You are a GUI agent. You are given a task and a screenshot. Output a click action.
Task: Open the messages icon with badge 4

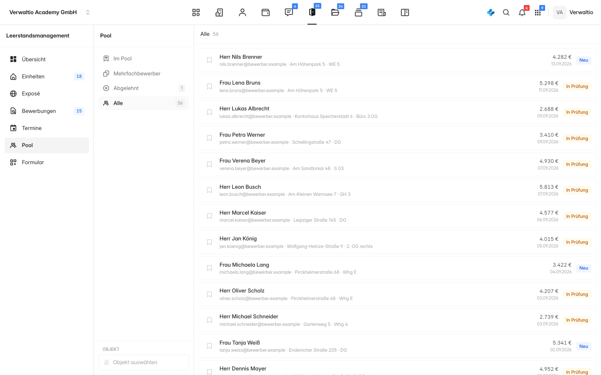289,12
